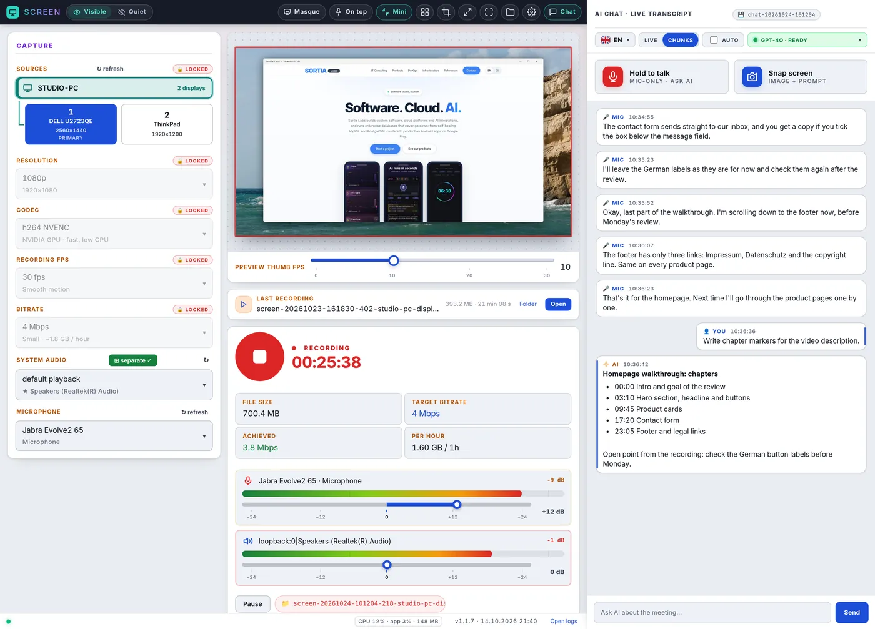This screenshot has height=629, width=875.
Task: Play the last recording preview icon
Action: pos(243,304)
